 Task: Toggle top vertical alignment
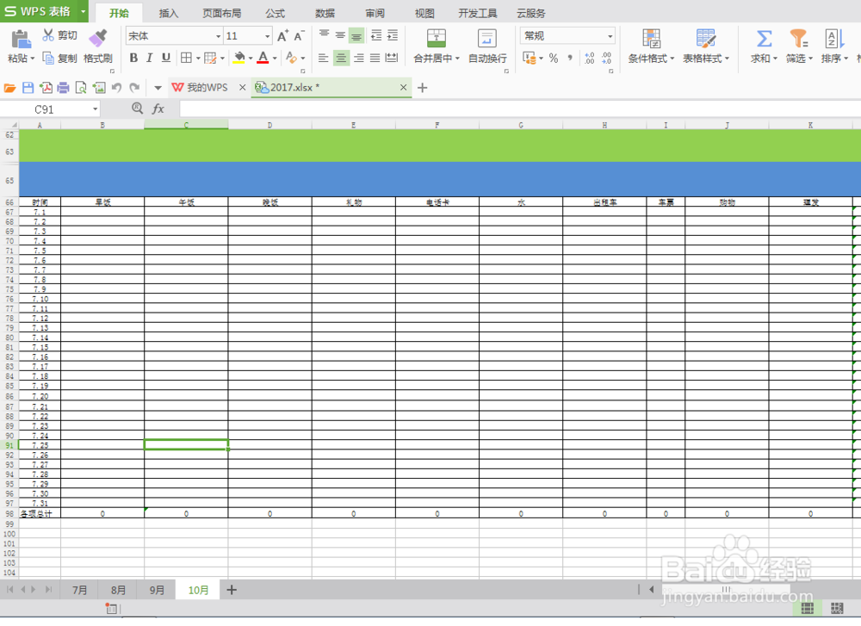click(x=324, y=35)
